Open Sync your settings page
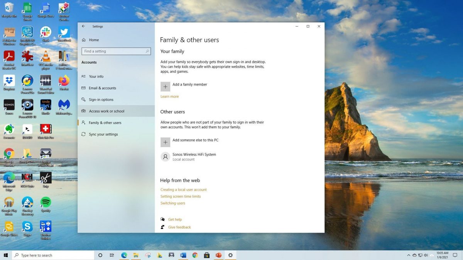The width and height of the screenshot is (463, 260). (x=103, y=134)
